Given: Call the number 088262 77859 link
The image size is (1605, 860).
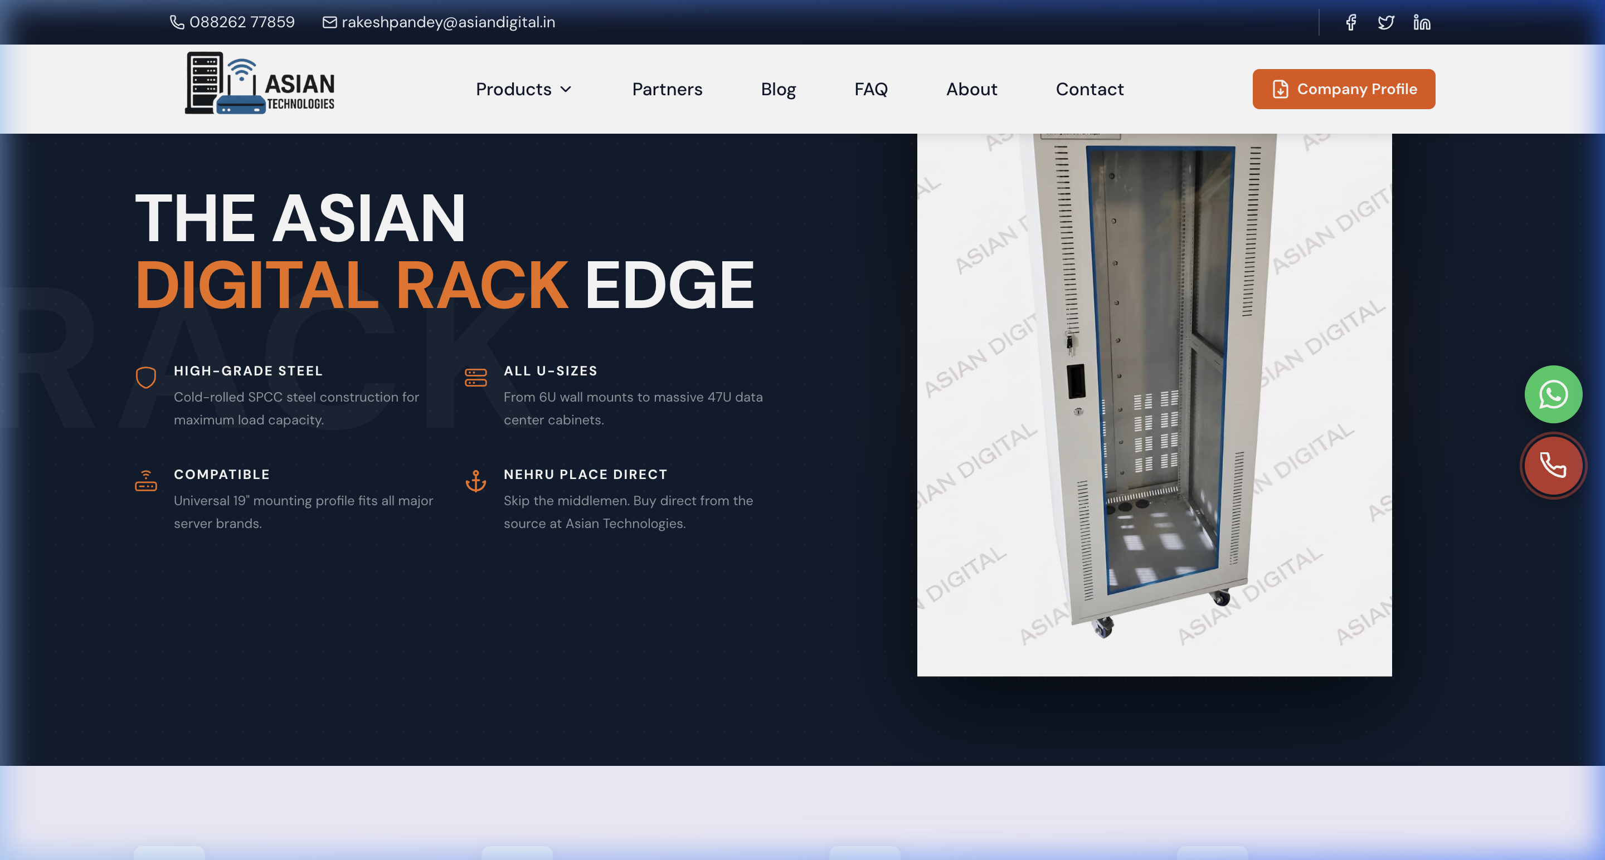Looking at the screenshot, I should [232, 22].
